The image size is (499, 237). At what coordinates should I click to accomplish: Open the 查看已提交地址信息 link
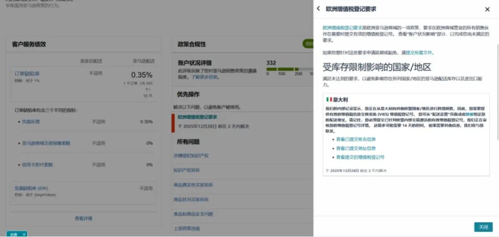point(356,148)
